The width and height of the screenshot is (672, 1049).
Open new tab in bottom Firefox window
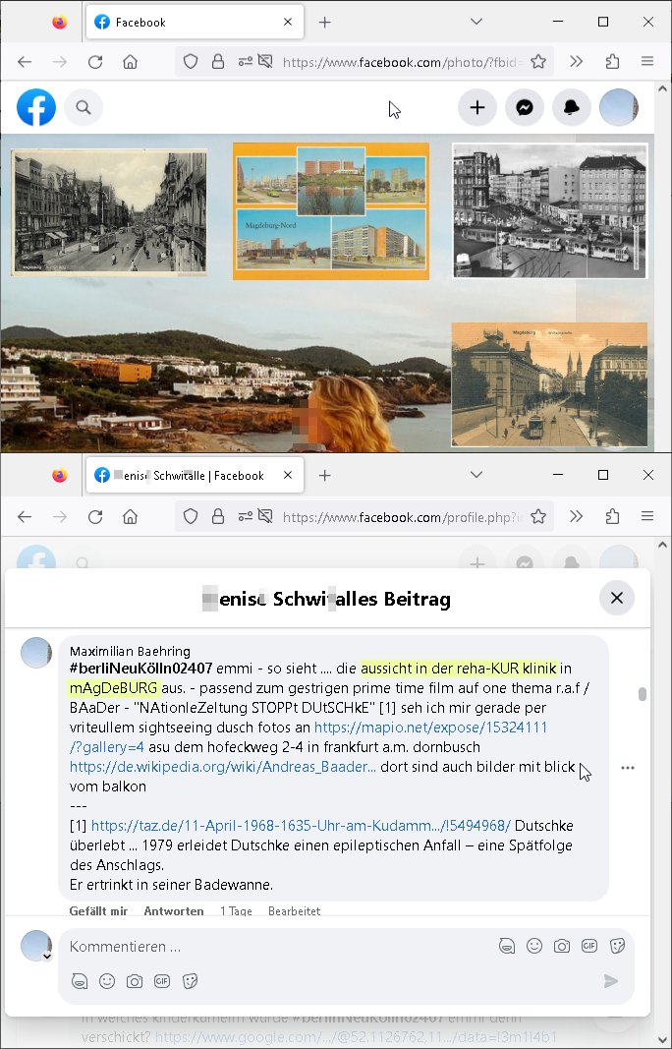(x=325, y=476)
